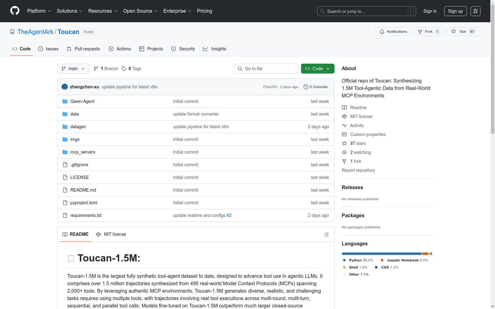
Task: Open the Platform menu
Action: click(39, 11)
